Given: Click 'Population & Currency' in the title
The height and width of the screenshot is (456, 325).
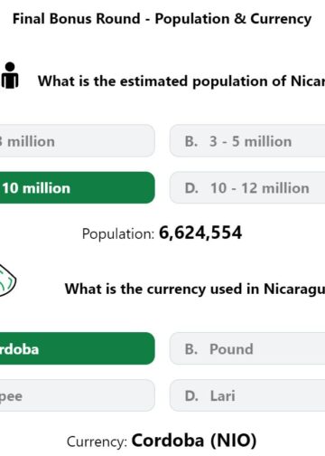Looking at the screenshot, I should point(233,19).
